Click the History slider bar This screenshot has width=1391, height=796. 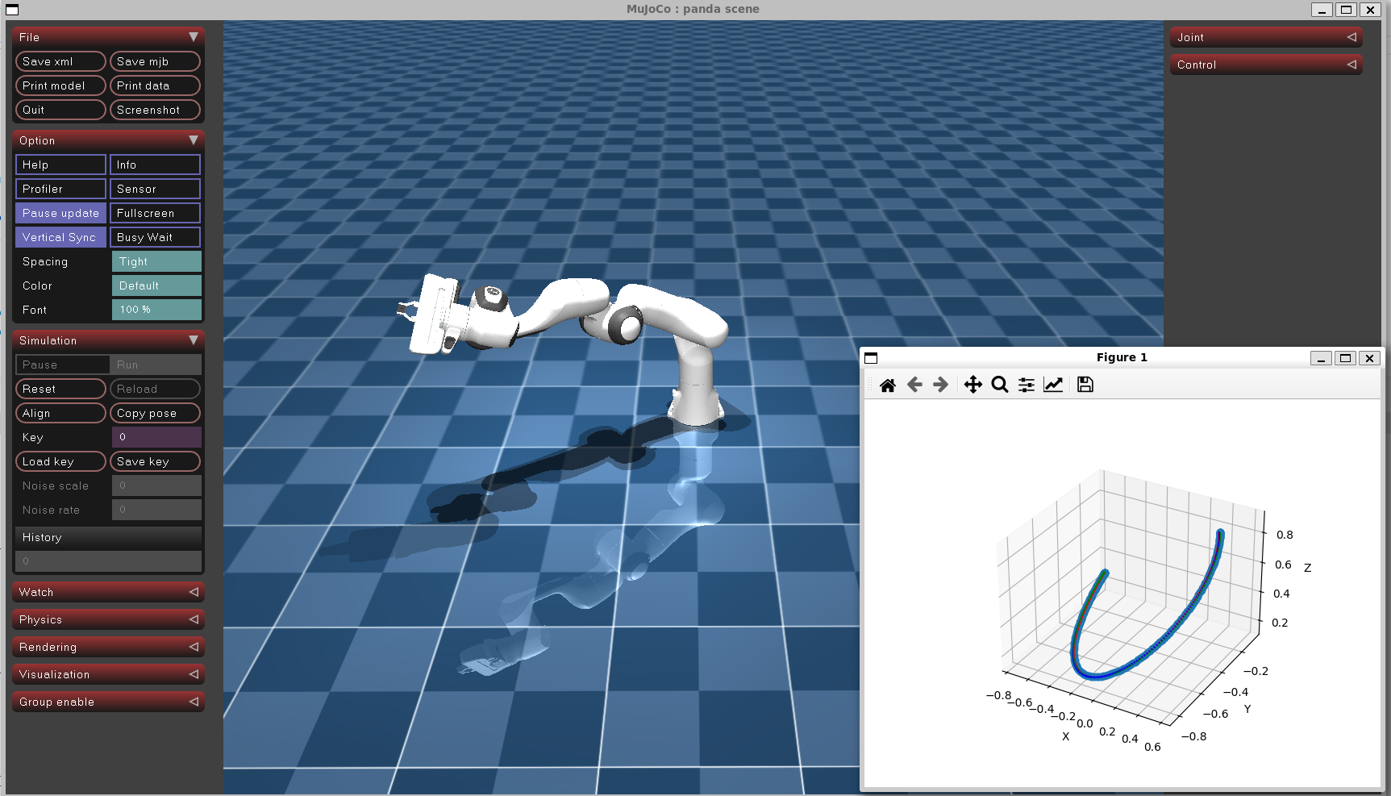(108, 561)
